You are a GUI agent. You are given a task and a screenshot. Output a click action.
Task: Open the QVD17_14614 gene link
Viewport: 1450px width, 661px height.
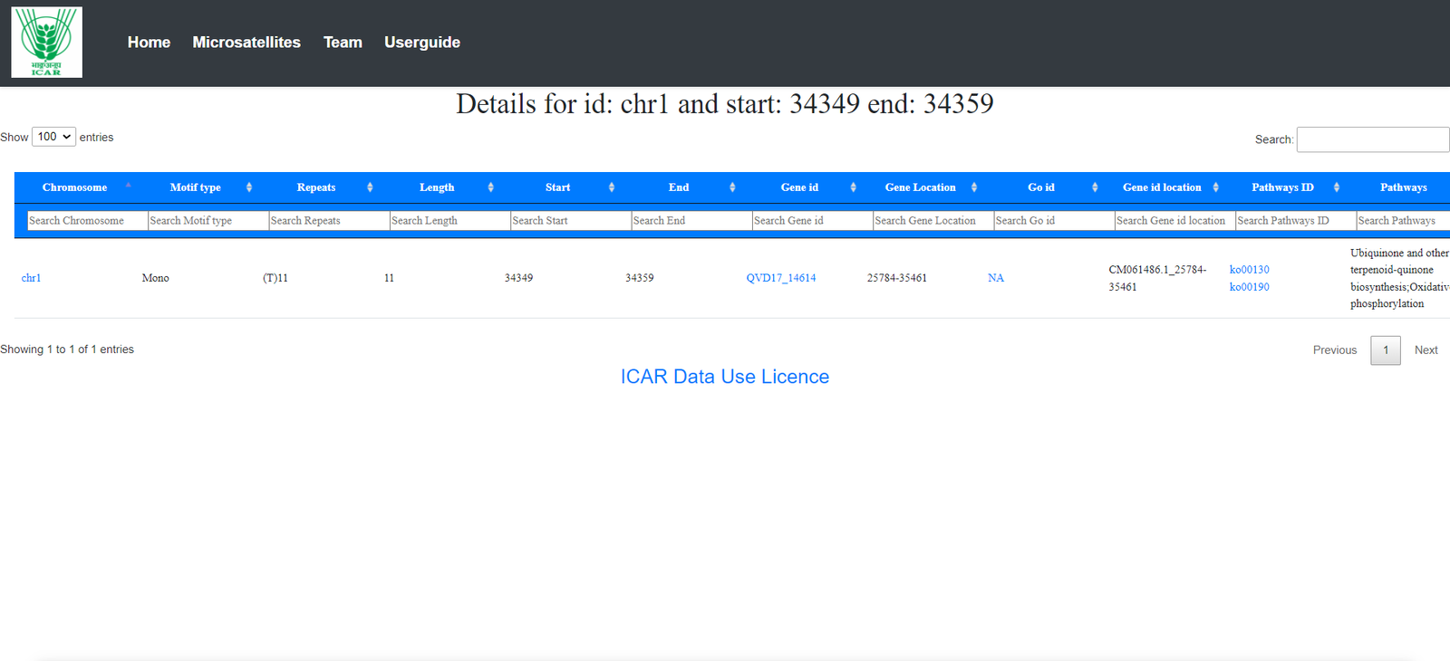coord(780,278)
